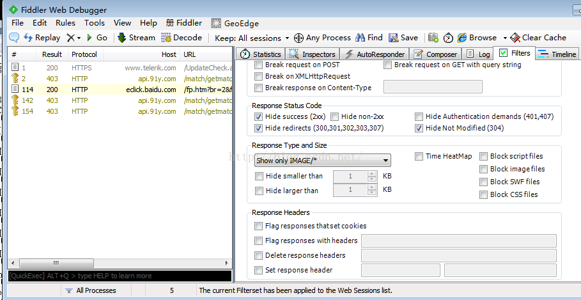This screenshot has width=581, height=300.
Task: Click the Go resume button
Action: [x=97, y=38]
